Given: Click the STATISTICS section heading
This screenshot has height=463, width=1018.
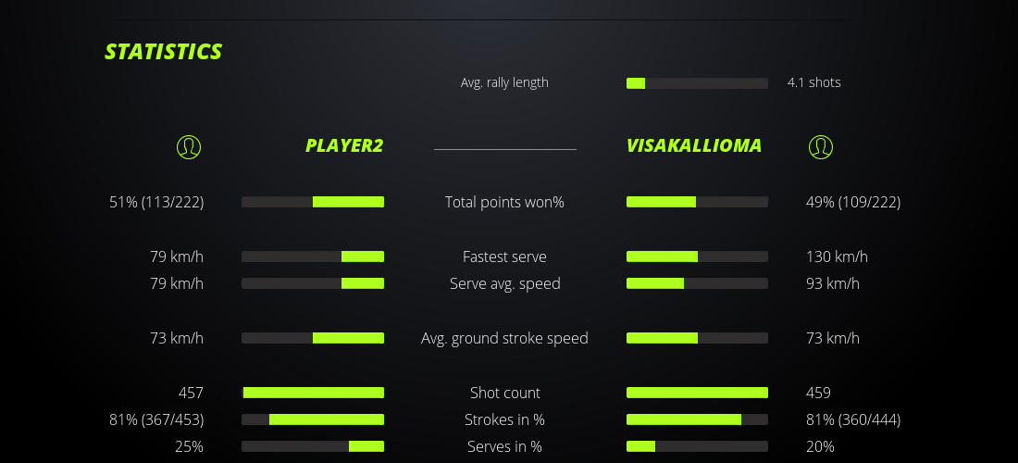Looking at the screenshot, I should (164, 52).
